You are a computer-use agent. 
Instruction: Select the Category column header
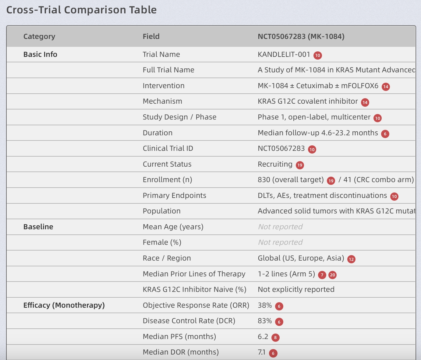pos(39,36)
